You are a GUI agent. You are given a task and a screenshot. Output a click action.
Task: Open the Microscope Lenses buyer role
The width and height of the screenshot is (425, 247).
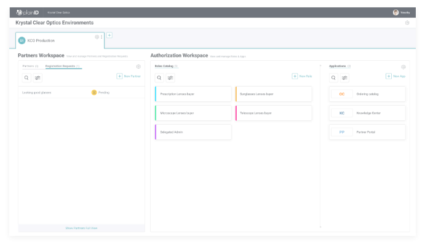coord(193,113)
